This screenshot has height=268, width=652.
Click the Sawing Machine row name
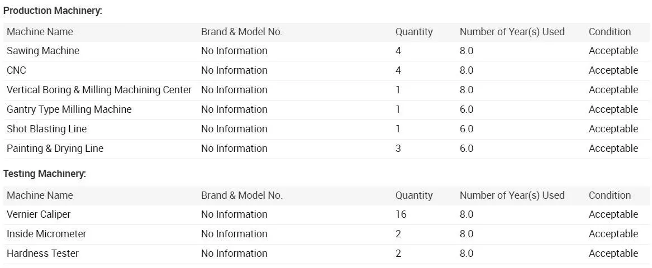point(43,51)
